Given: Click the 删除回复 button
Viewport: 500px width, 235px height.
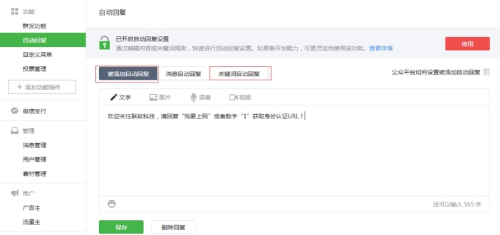Looking at the screenshot, I should [x=173, y=227].
